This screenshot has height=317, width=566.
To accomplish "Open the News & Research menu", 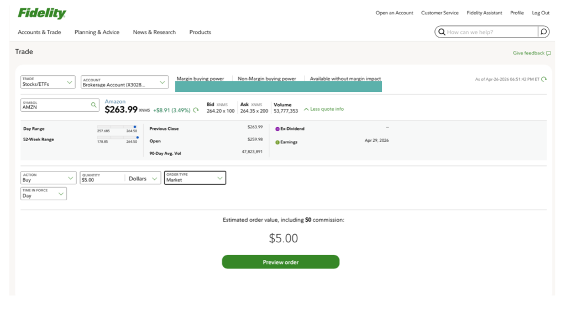I will tap(154, 32).
